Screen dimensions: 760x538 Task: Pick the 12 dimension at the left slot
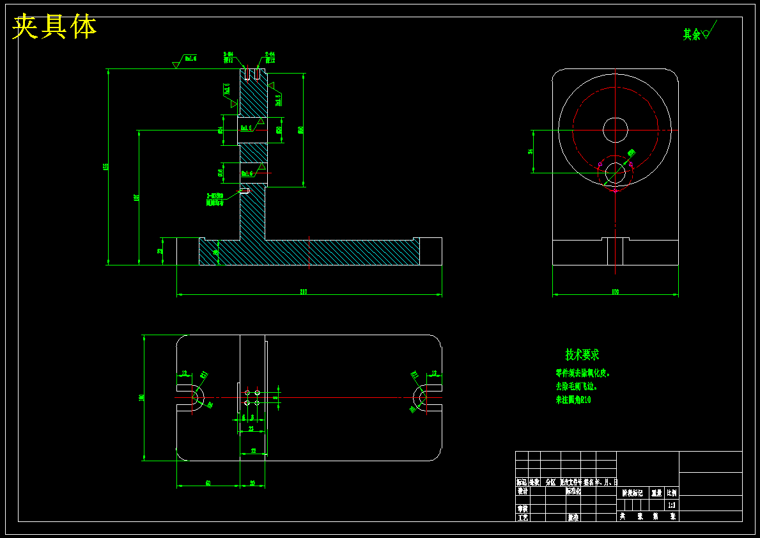(184, 373)
